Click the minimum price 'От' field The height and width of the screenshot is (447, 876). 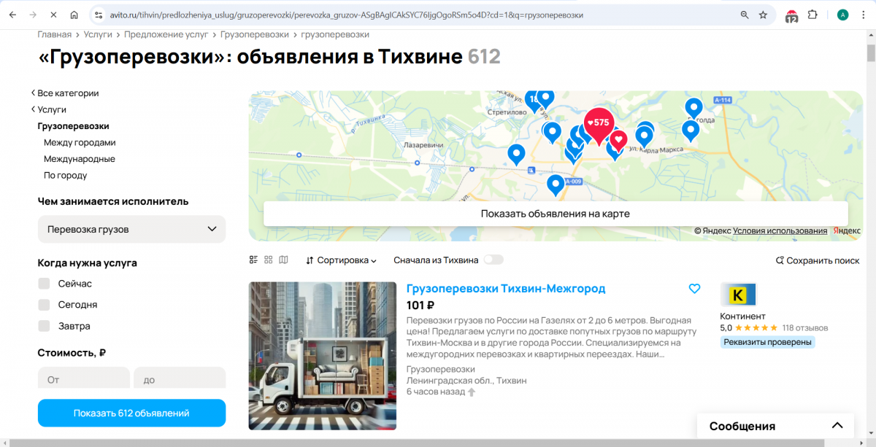point(83,379)
